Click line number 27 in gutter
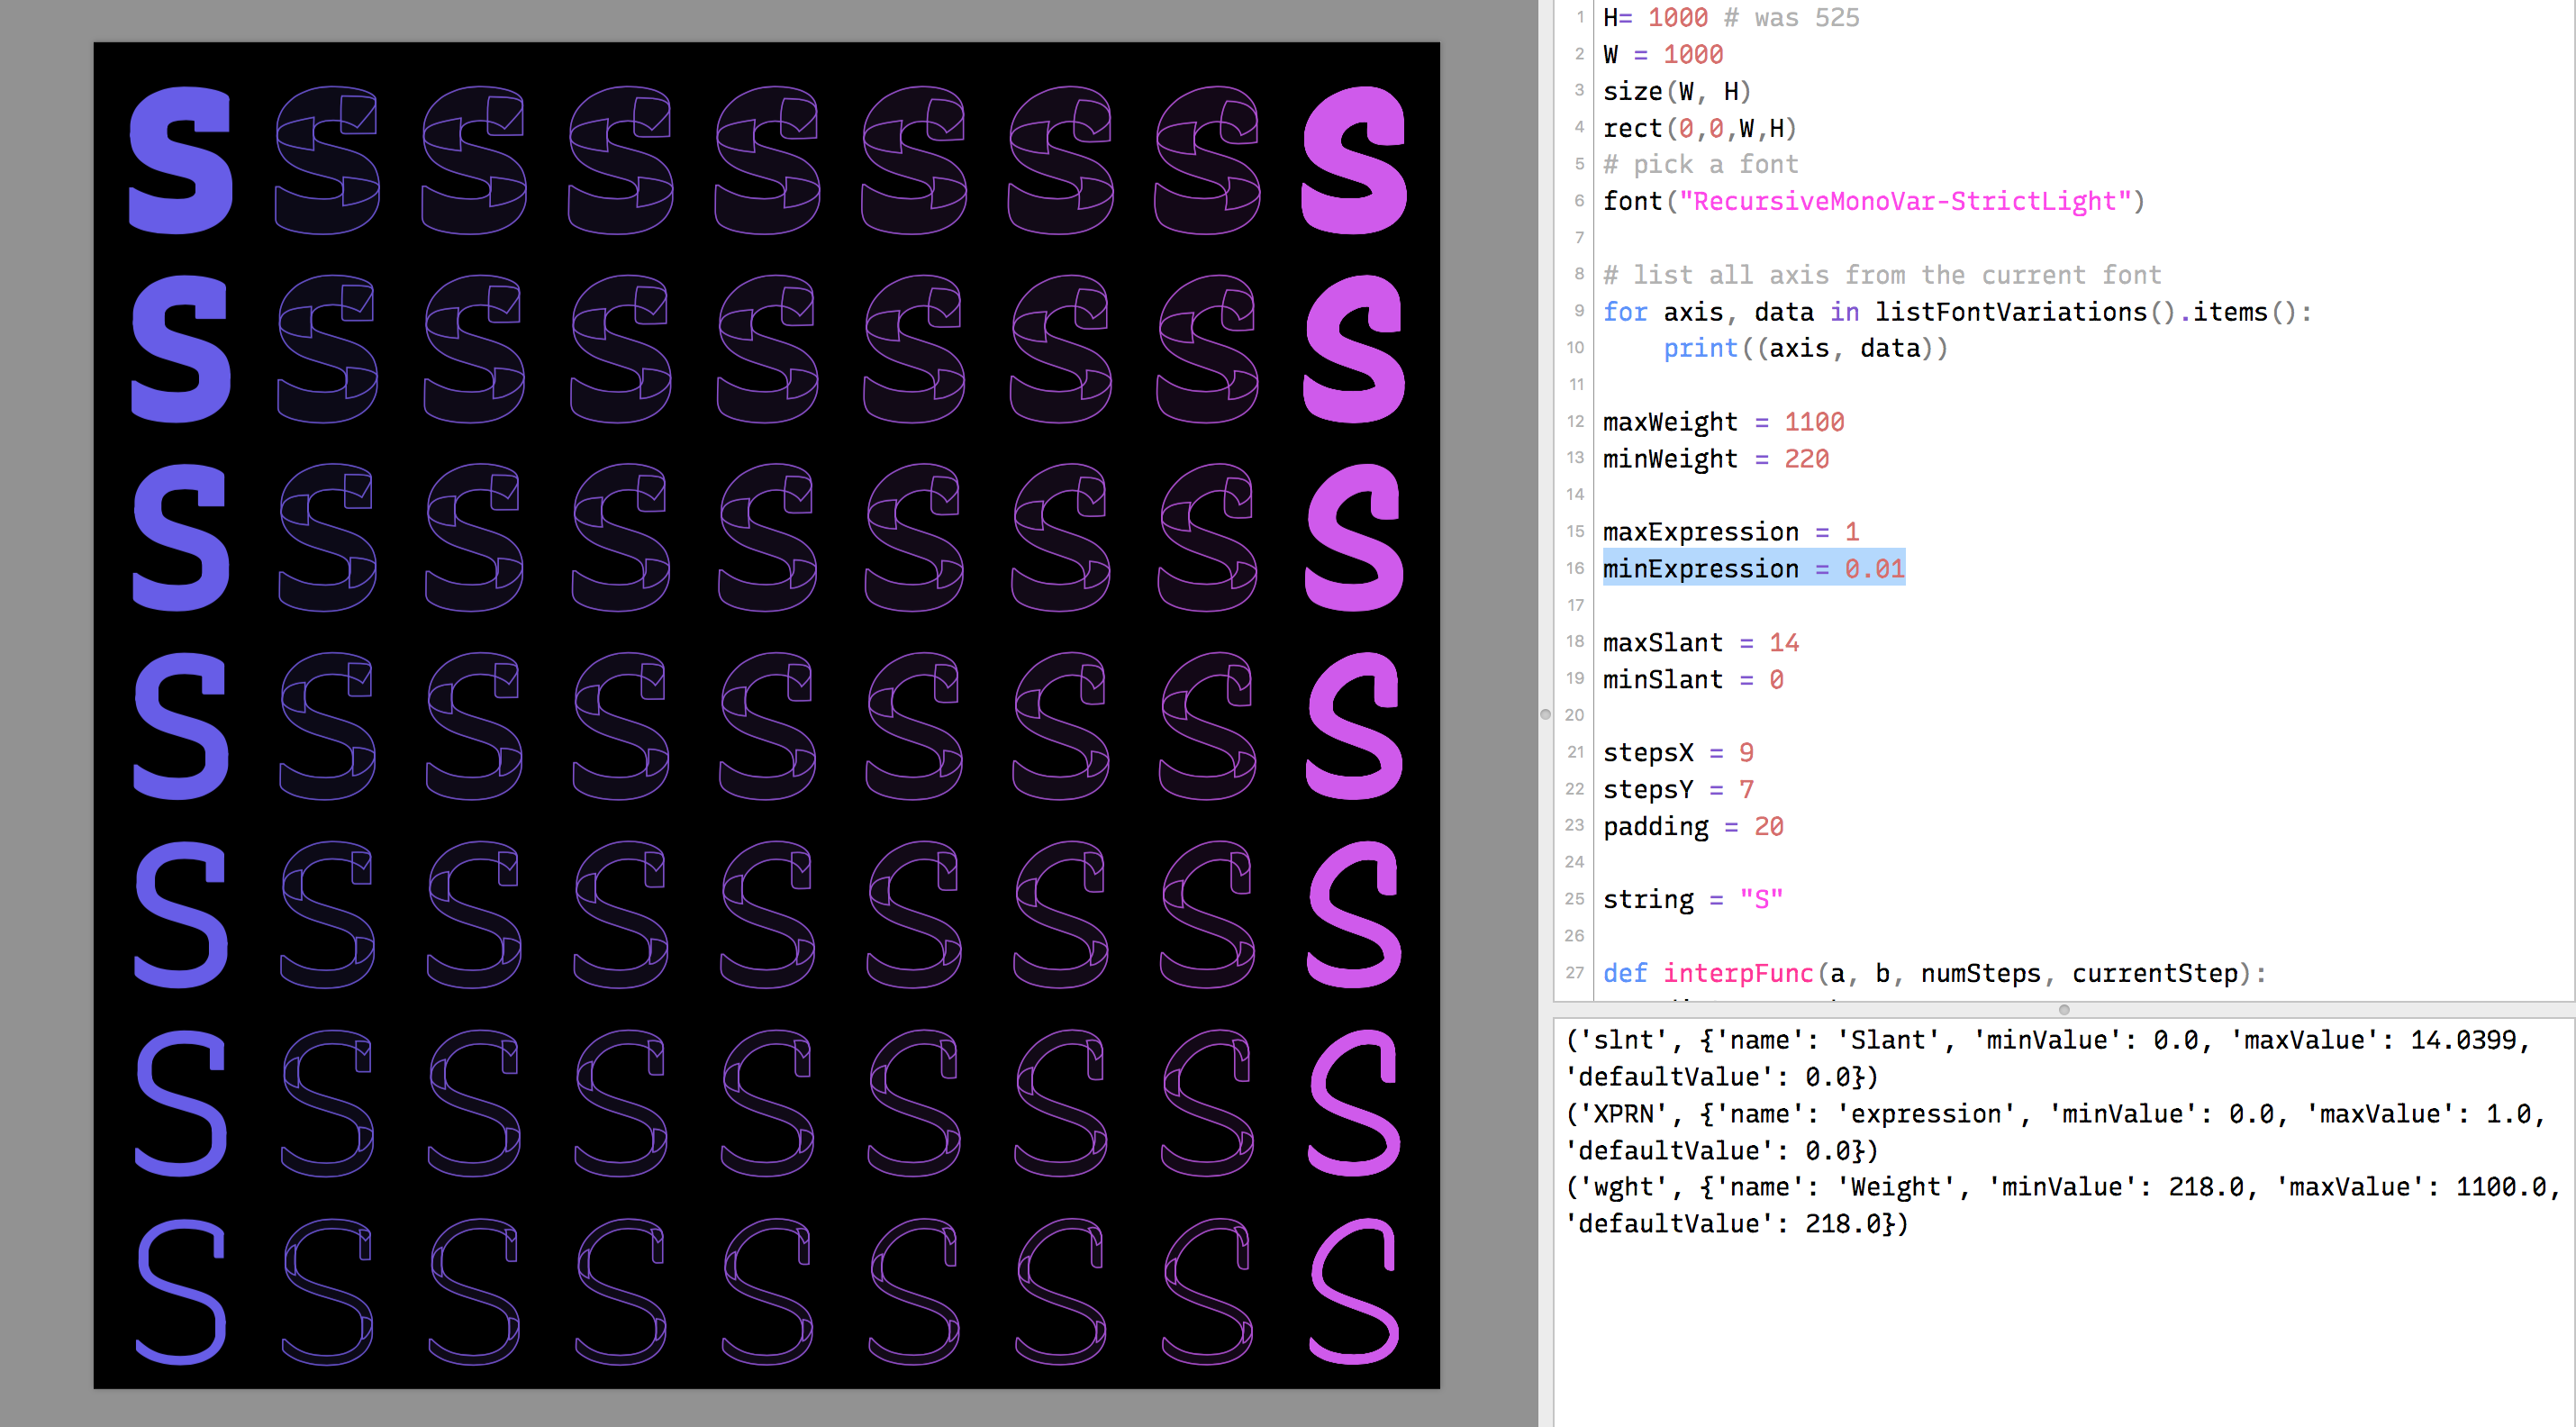Image resolution: width=2576 pixels, height=1427 pixels. 1574,972
